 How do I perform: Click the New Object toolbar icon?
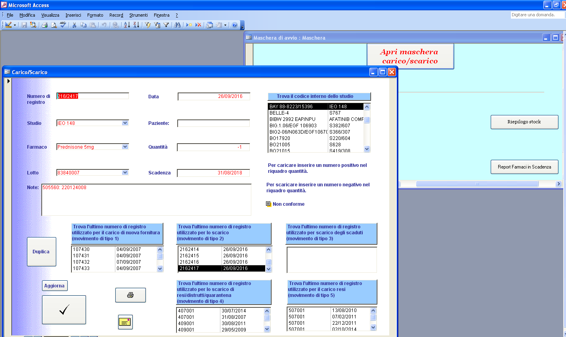(x=219, y=25)
